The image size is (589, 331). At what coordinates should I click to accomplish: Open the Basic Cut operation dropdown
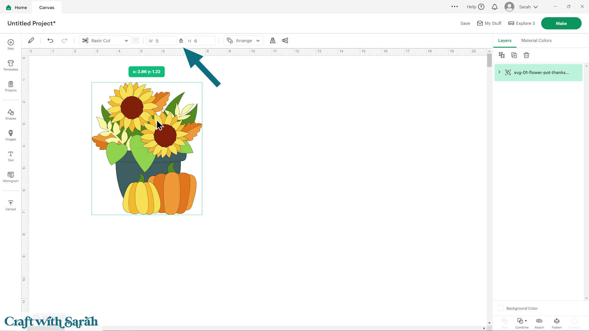click(x=105, y=40)
